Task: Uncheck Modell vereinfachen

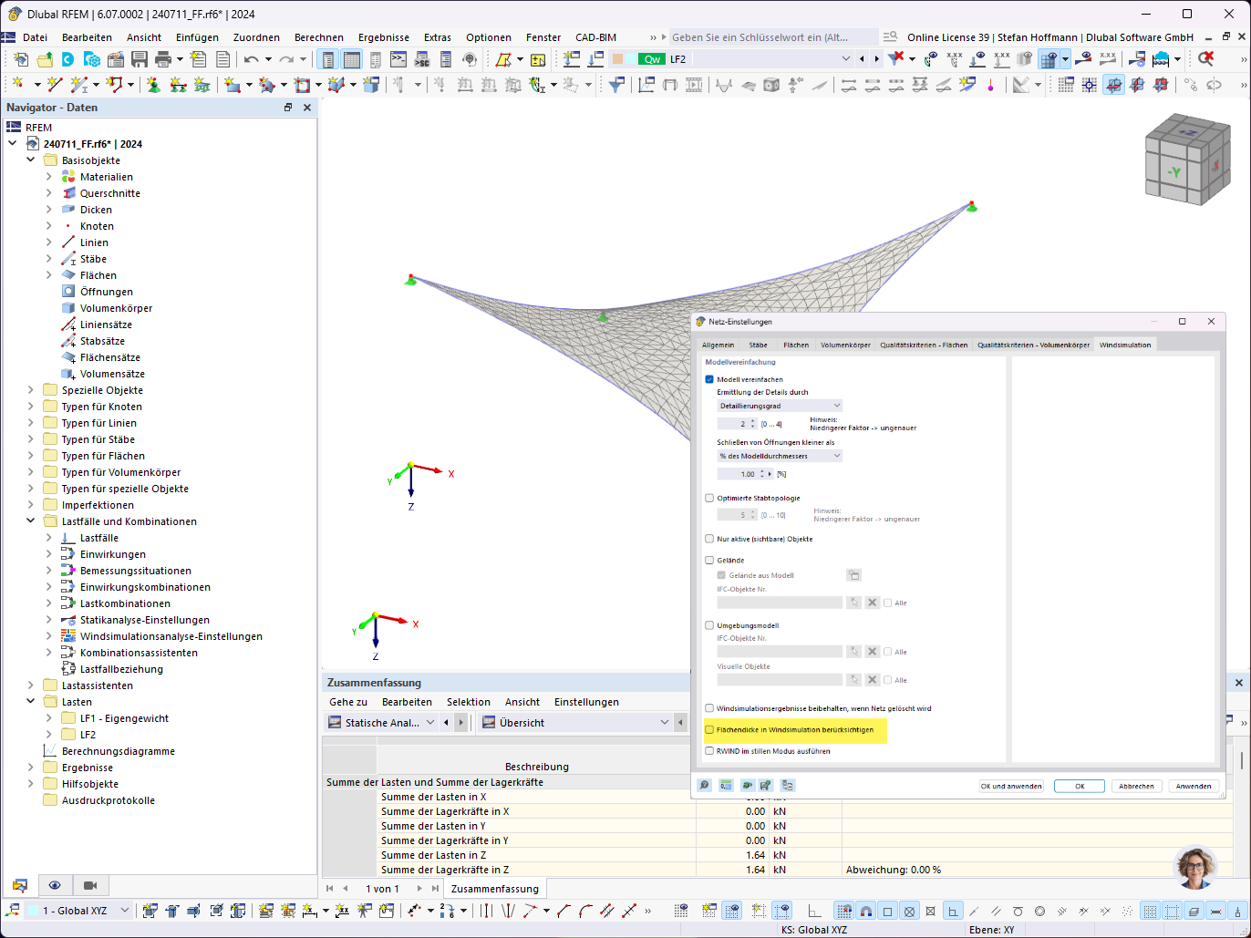Action: click(709, 381)
